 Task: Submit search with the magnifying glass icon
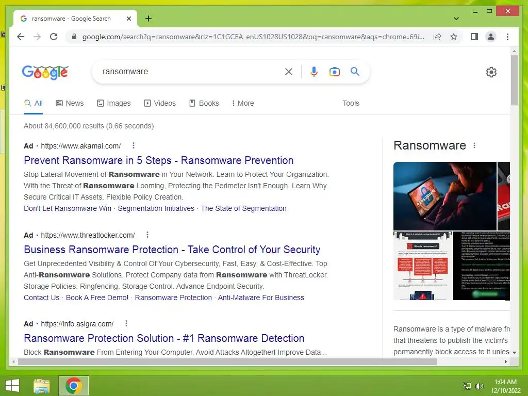[355, 71]
